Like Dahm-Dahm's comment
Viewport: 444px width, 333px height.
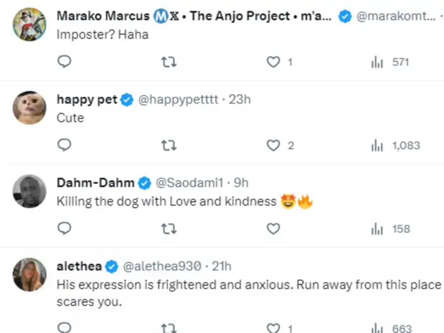click(273, 228)
